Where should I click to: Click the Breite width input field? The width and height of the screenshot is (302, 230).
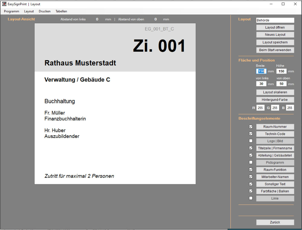click(x=261, y=71)
